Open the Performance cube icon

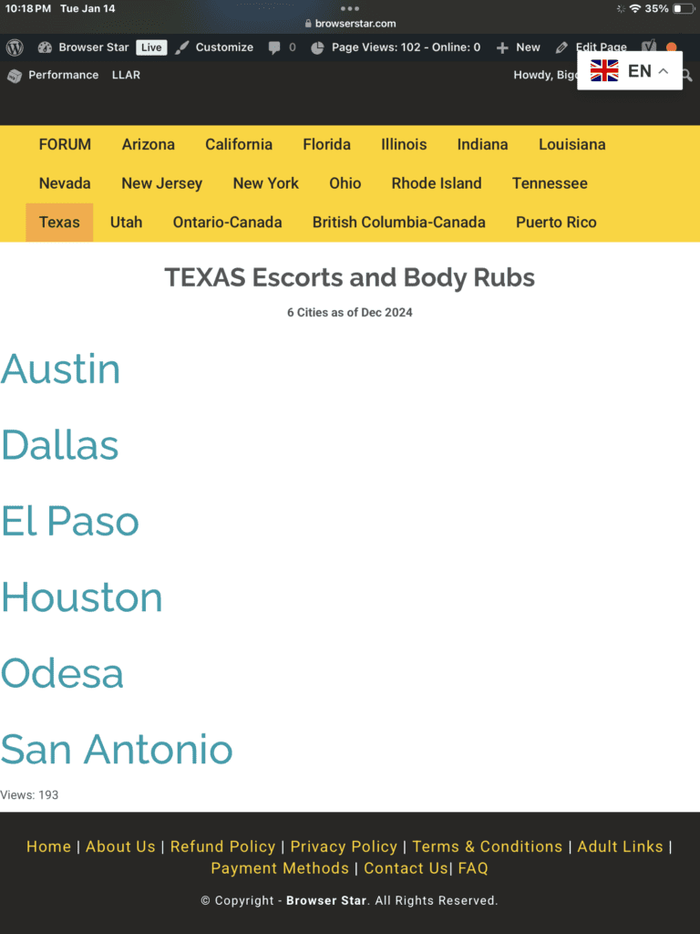tap(15, 76)
